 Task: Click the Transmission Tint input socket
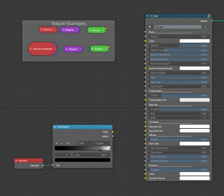point(145,100)
